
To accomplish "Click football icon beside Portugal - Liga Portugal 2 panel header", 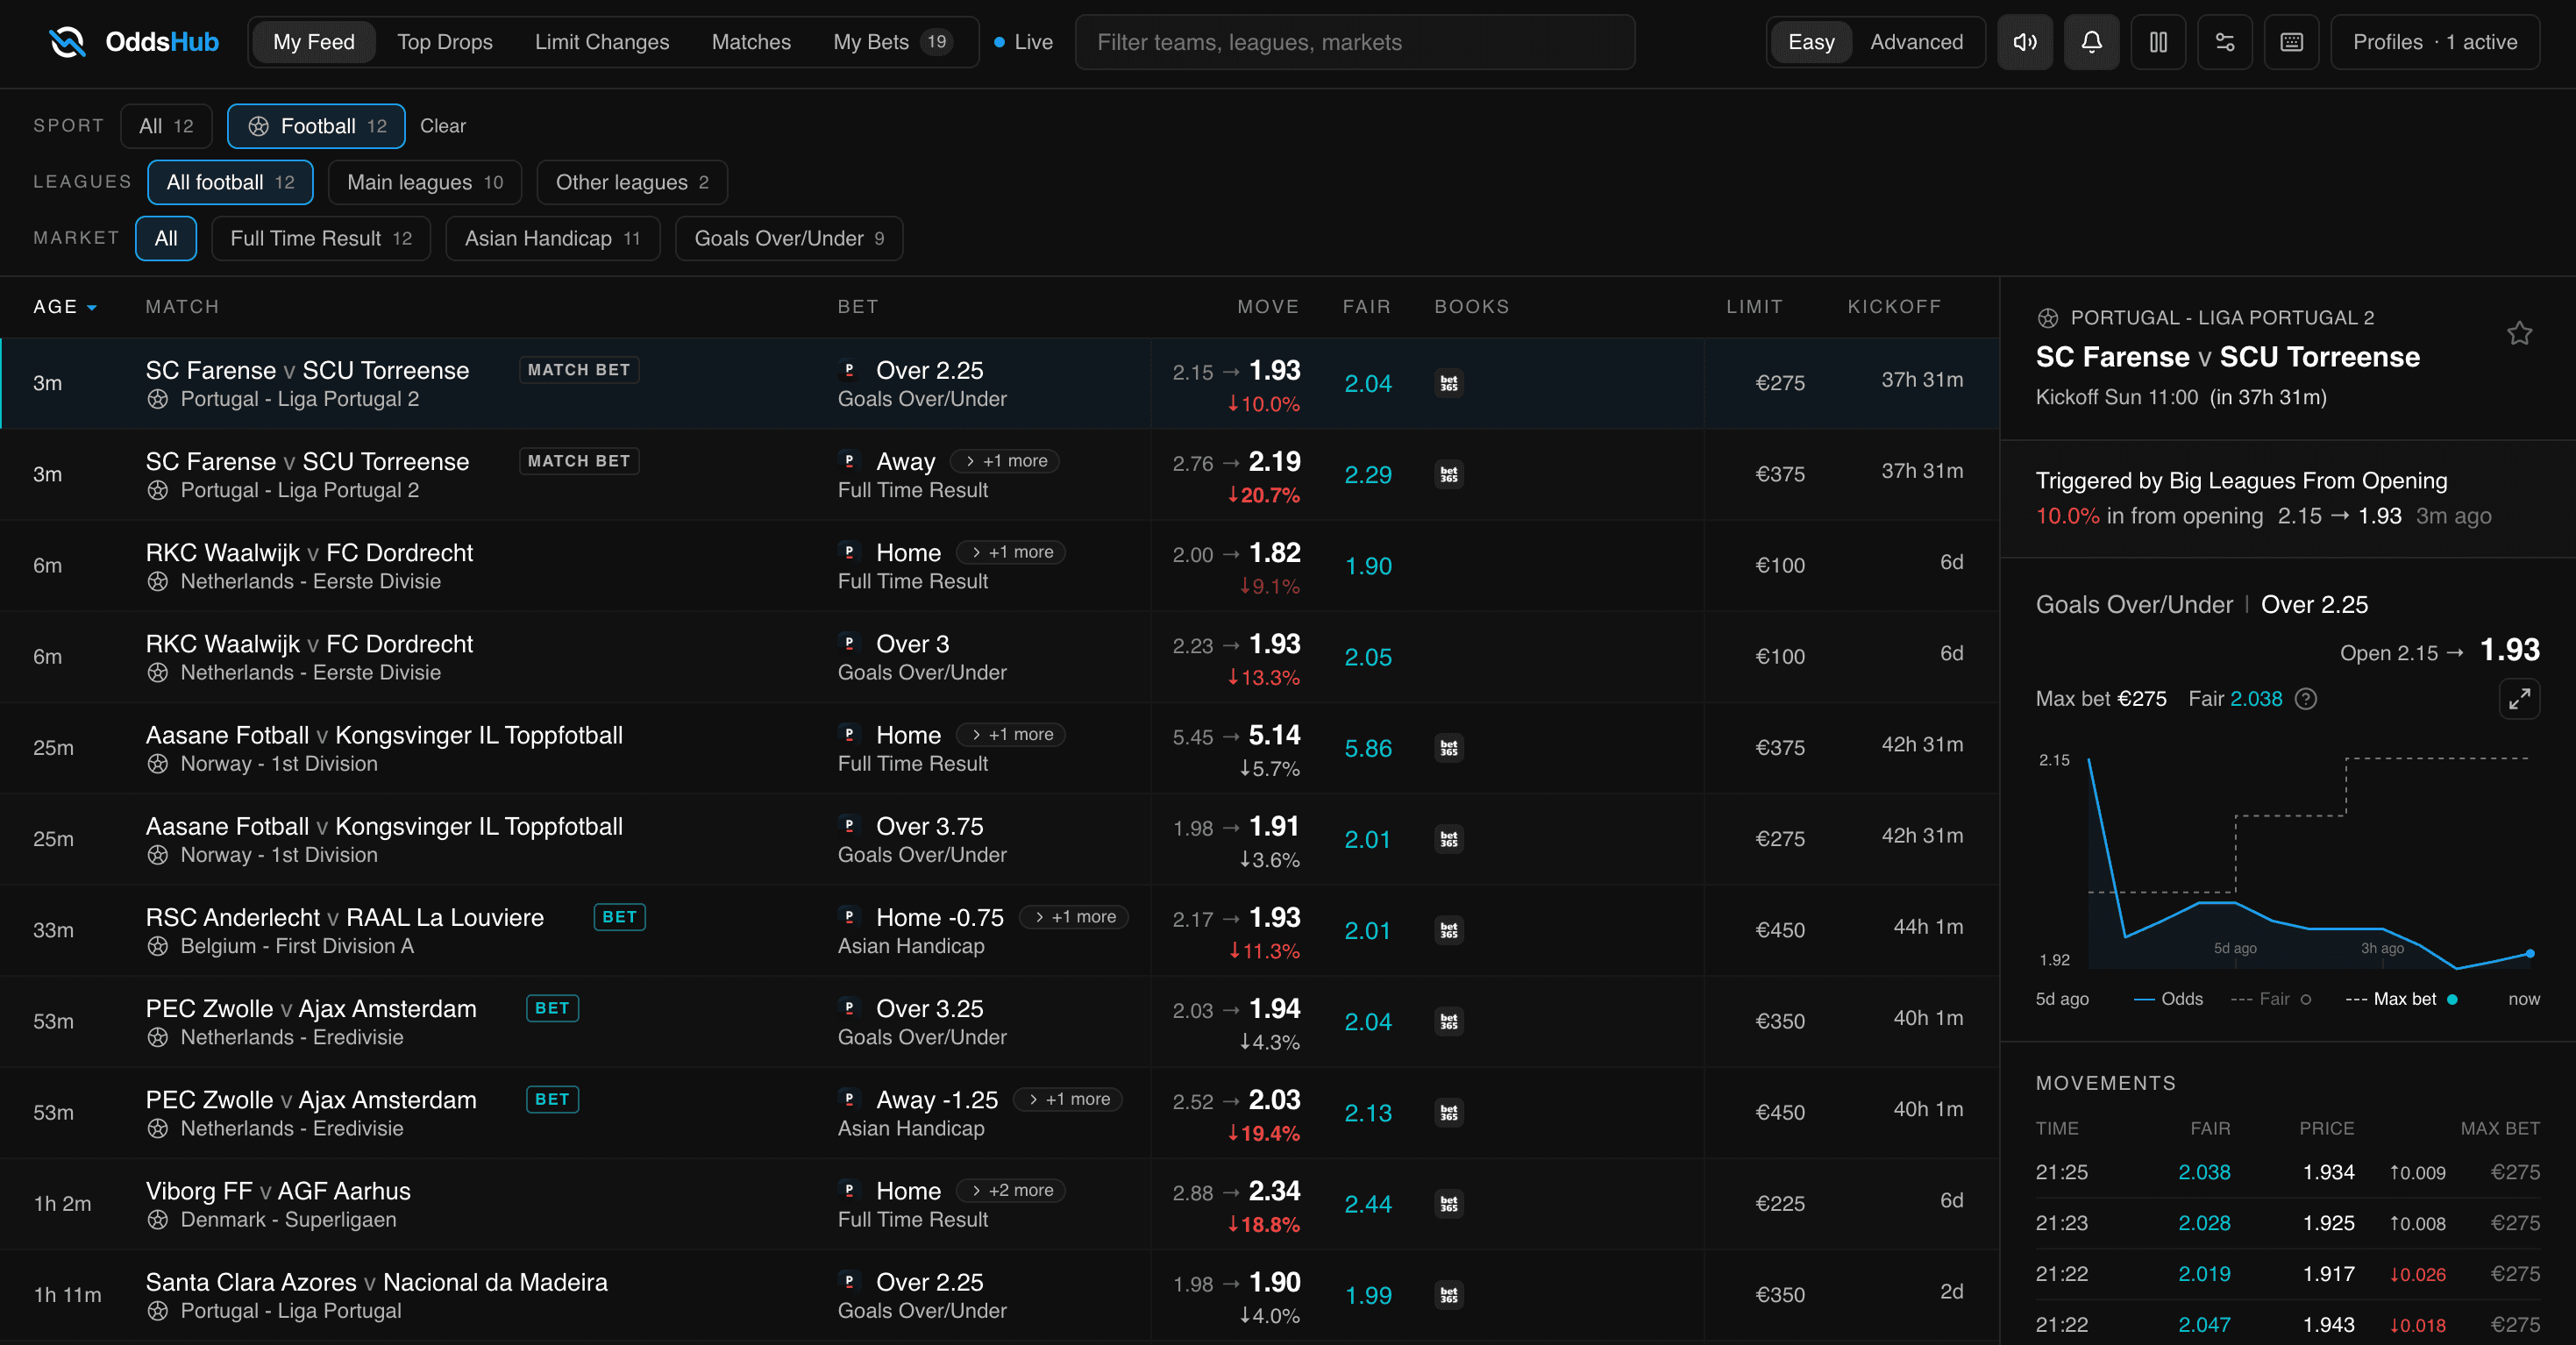I will [2048, 318].
